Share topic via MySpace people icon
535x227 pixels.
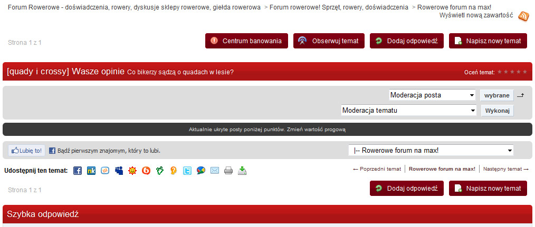pyautogui.click(x=119, y=171)
